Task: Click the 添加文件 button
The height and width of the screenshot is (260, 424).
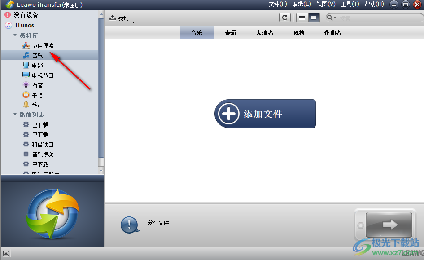Action: pos(265,114)
